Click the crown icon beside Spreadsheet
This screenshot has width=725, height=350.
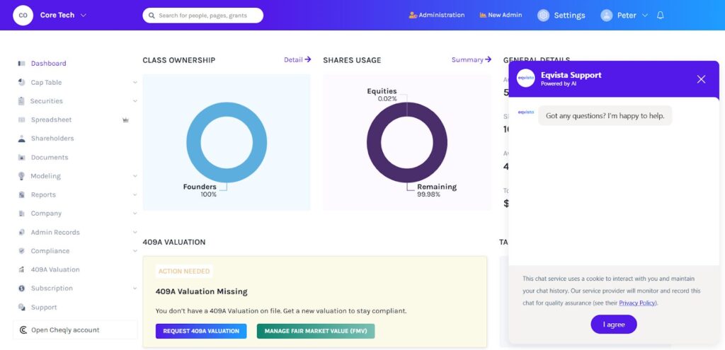point(125,120)
